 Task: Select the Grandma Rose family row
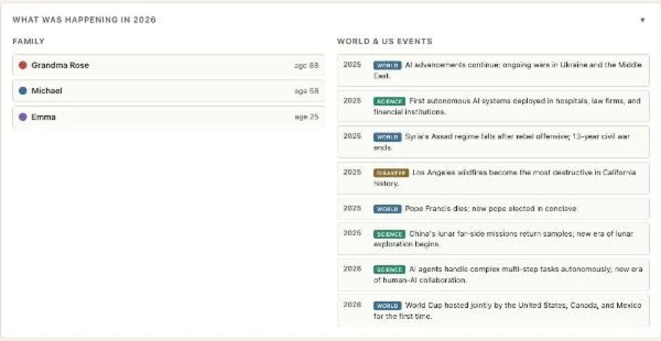(169, 65)
